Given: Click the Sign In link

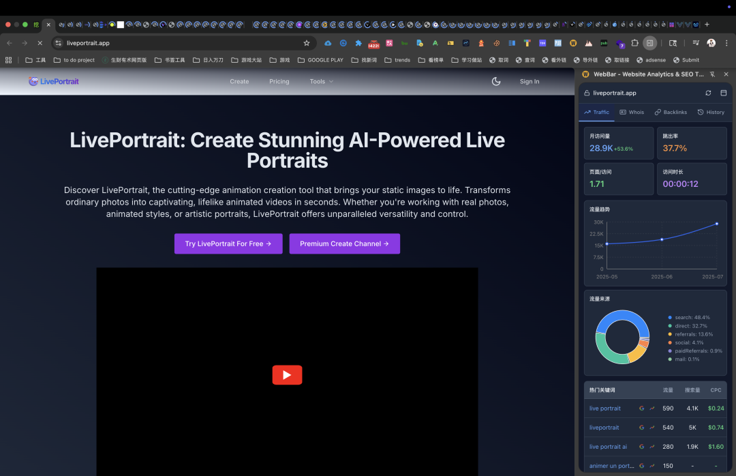Looking at the screenshot, I should [x=530, y=81].
